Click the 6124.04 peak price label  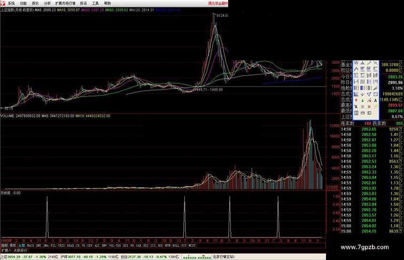[222, 15]
